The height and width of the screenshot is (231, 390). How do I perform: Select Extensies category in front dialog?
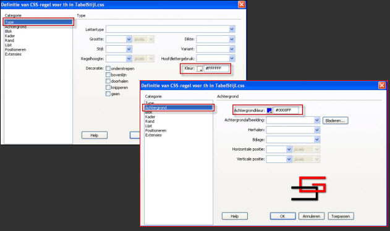click(x=153, y=135)
